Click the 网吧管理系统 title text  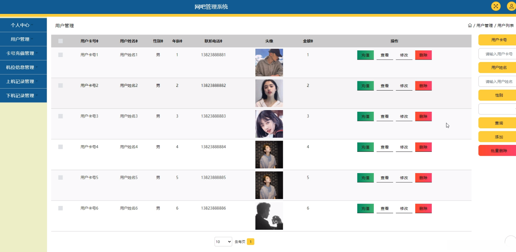[x=211, y=7]
